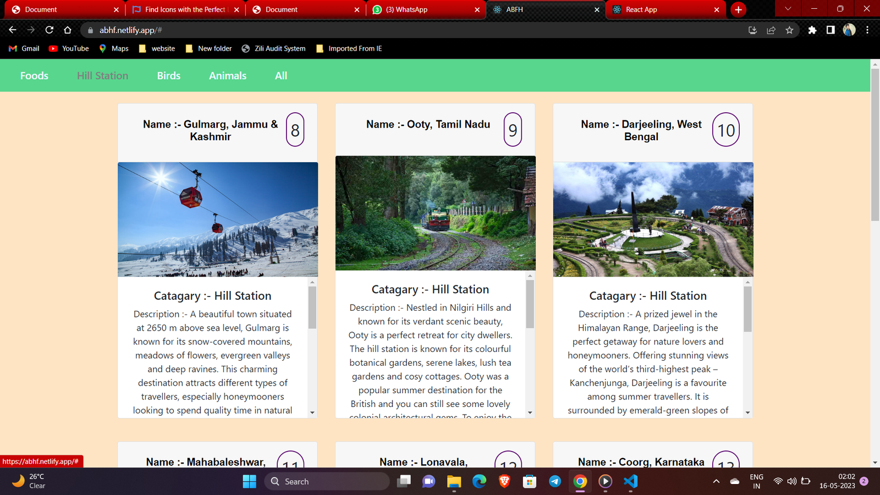The image size is (880, 495).
Task: Open Chrome three-dot menu
Action: click(867, 30)
